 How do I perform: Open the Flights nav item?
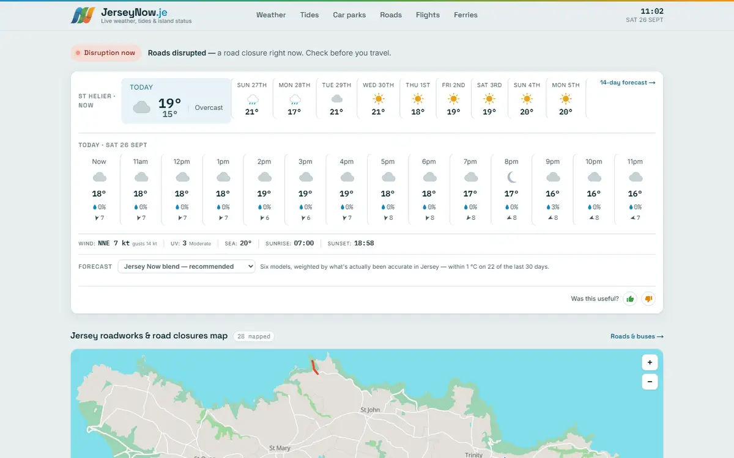[x=428, y=15]
